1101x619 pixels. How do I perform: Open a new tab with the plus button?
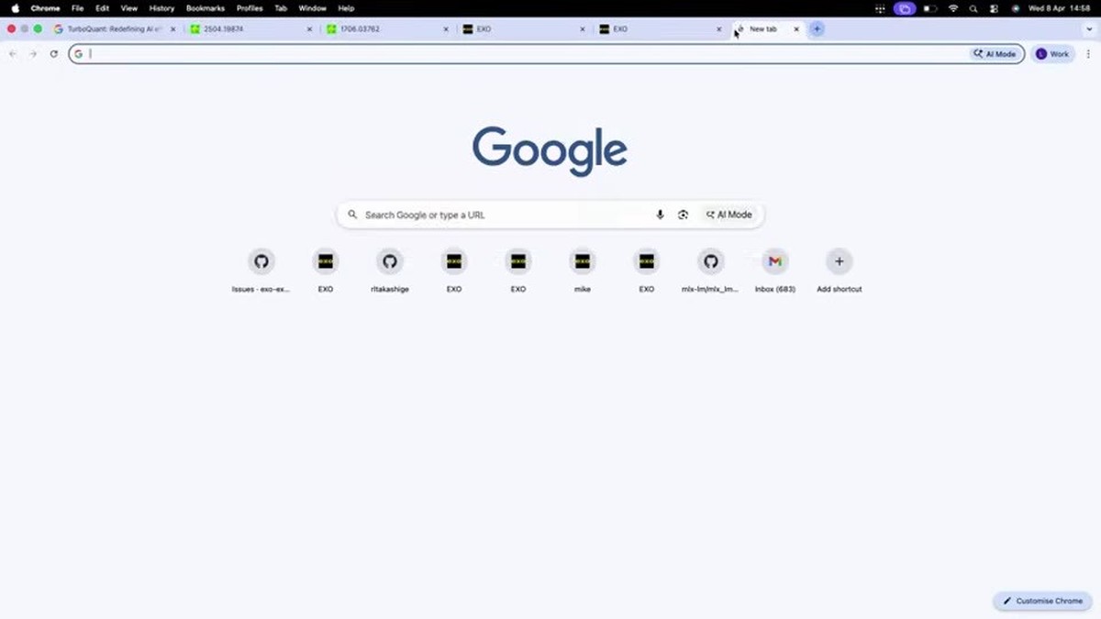click(817, 29)
